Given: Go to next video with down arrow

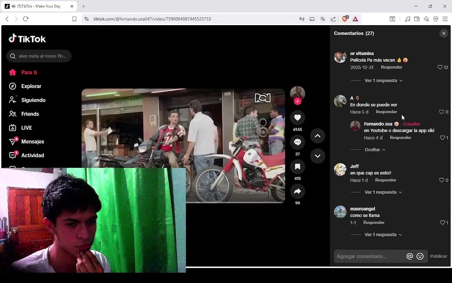Looking at the screenshot, I should [318, 156].
